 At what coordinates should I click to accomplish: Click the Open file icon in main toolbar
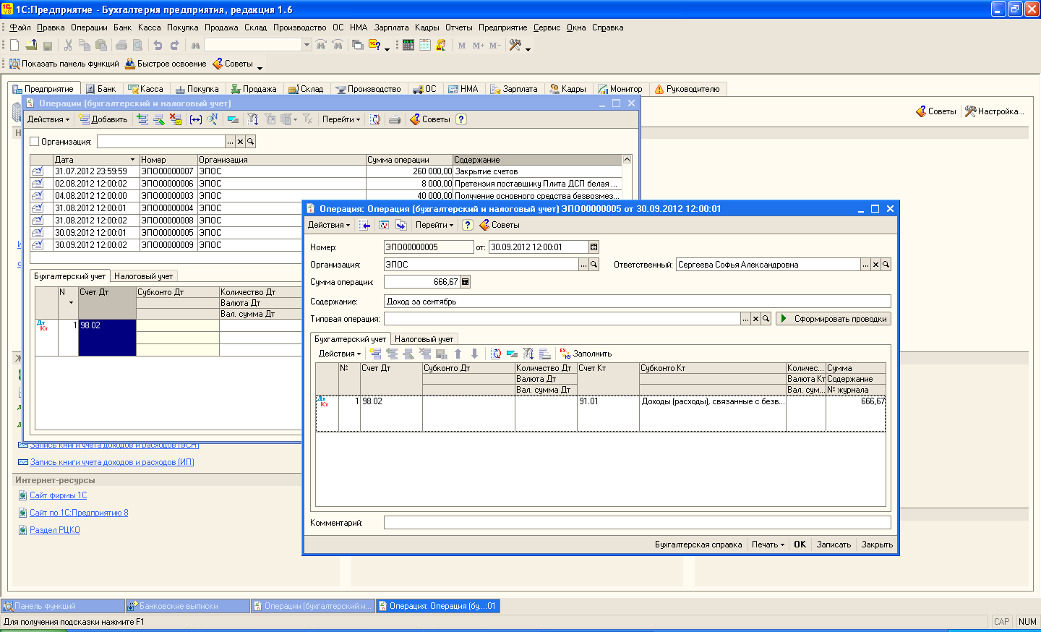pyautogui.click(x=31, y=45)
